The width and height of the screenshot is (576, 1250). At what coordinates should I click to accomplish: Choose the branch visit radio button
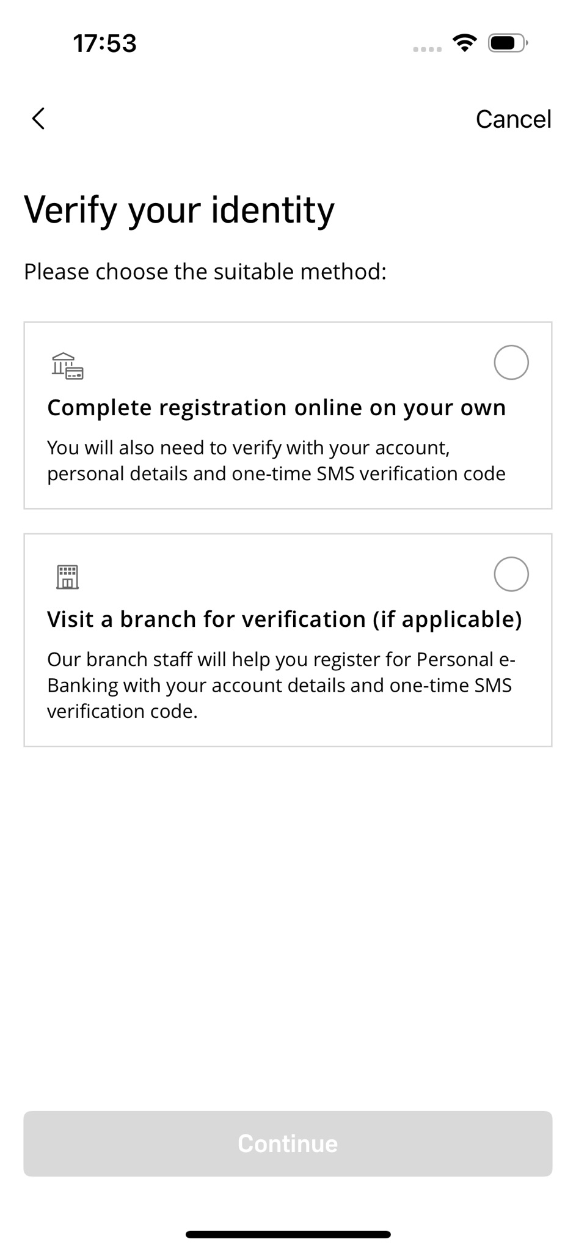click(511, 574)
